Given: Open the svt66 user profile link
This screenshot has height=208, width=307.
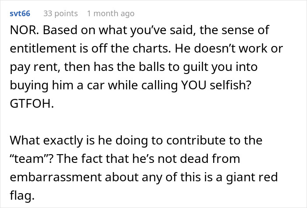Looking at the screenshot, I should (20, 14).
